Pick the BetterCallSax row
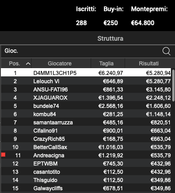This screenshot has width=175, height=193. (86, 147)
